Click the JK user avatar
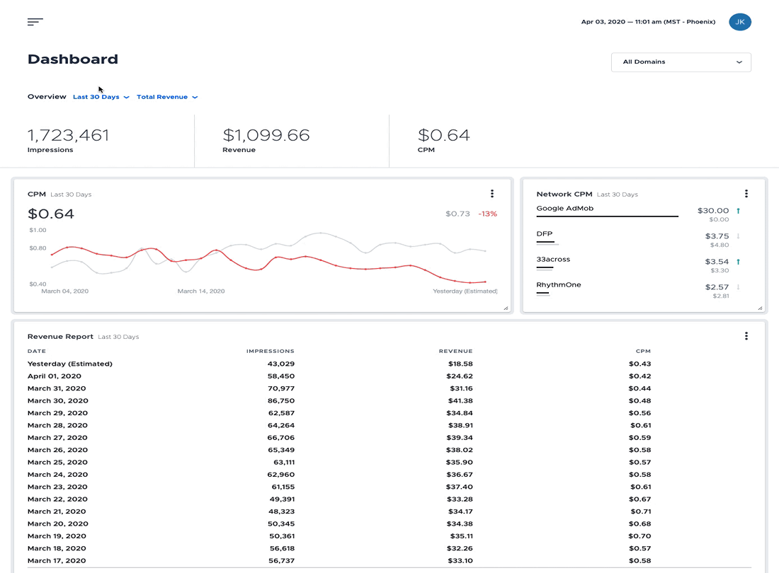 pos(740,22)
